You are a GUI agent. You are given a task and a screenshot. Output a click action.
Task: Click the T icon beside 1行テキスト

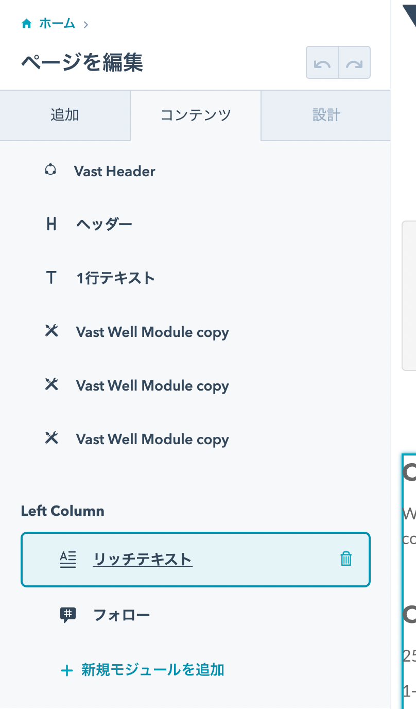[51, 278]
